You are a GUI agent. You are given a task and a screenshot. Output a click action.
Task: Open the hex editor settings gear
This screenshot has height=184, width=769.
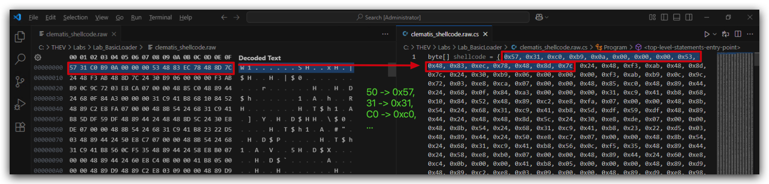[37, 57]
